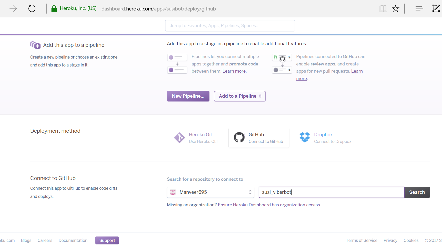Click the 'Connect to GitHub' heading

point(53,178)
